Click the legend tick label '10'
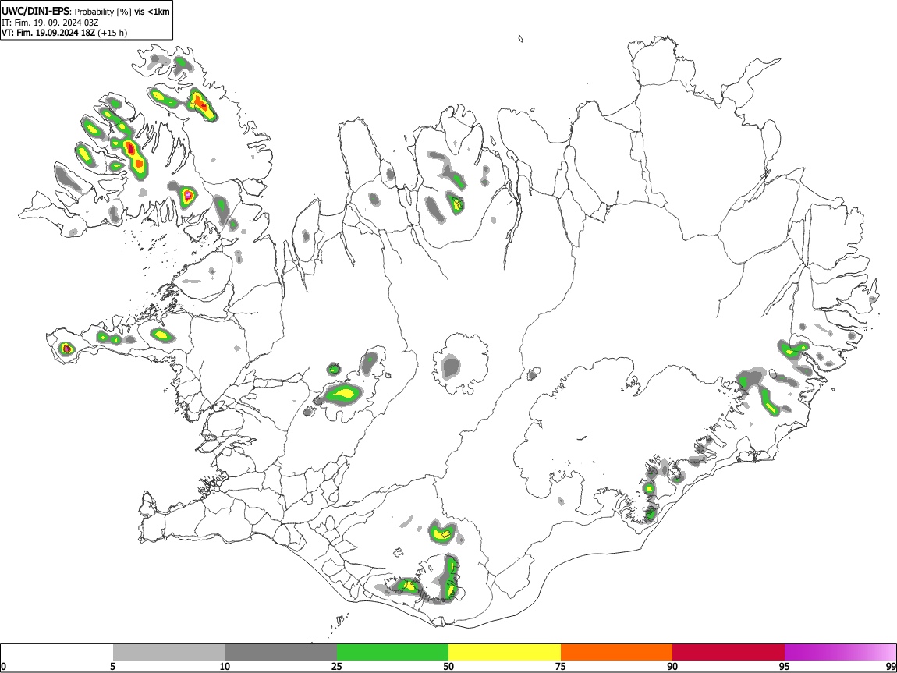The image size is (897, 673). point(225,666)
